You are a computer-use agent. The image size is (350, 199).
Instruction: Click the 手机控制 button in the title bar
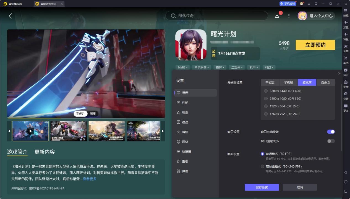288,4
